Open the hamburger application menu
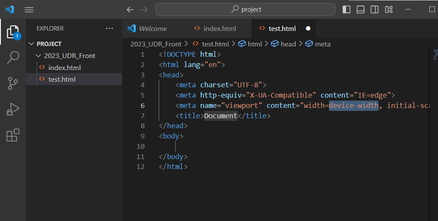Viewport: 438px width, 221px height. tap(29, 10)
